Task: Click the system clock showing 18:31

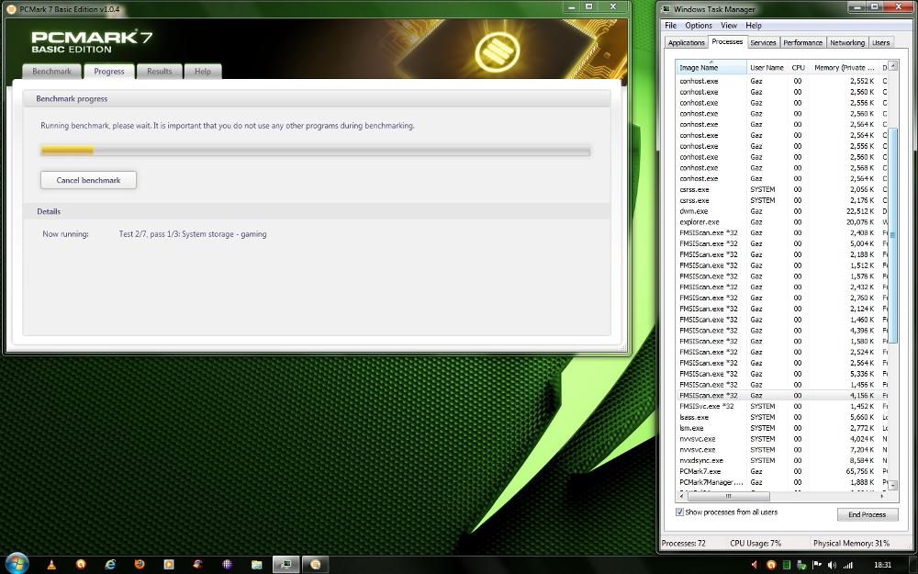Action: click(882, 565)
